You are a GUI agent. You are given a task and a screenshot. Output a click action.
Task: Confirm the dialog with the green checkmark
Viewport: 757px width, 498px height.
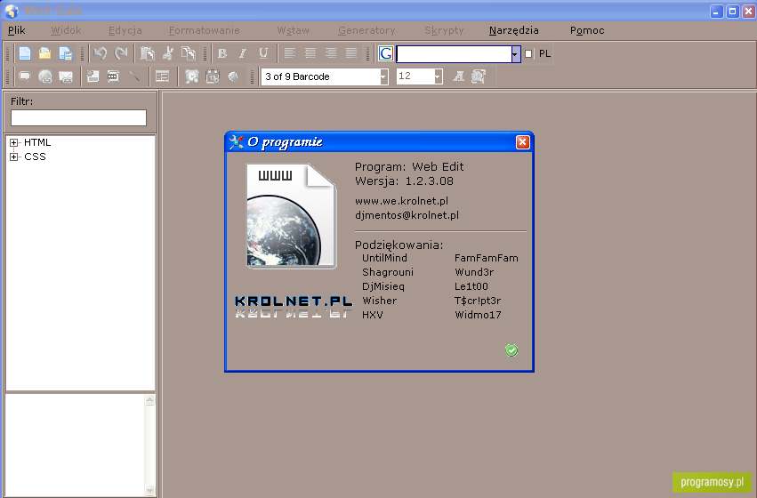coord(511,350)
